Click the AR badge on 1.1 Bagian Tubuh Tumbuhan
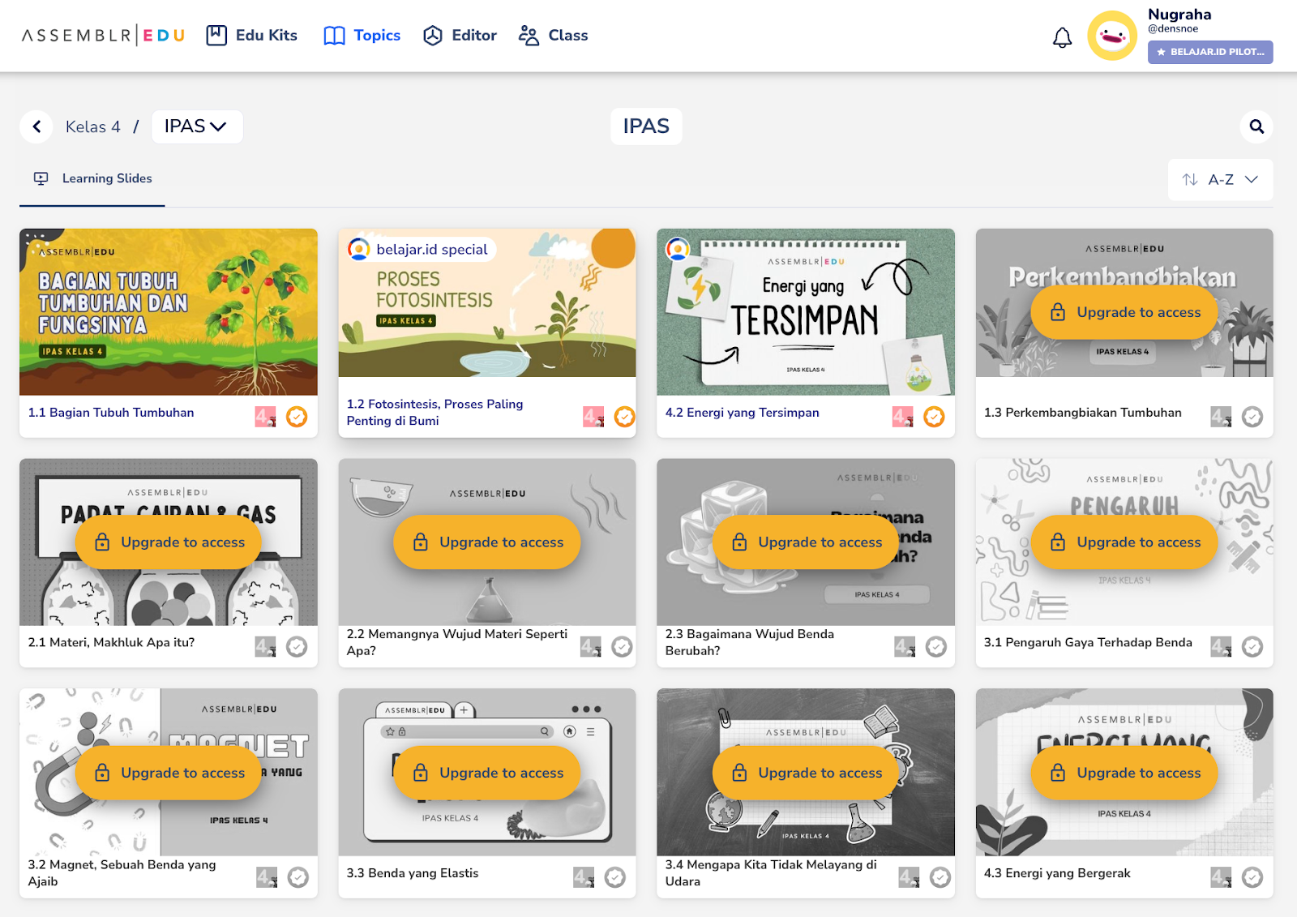1297x917 pixels. point(266,417)
